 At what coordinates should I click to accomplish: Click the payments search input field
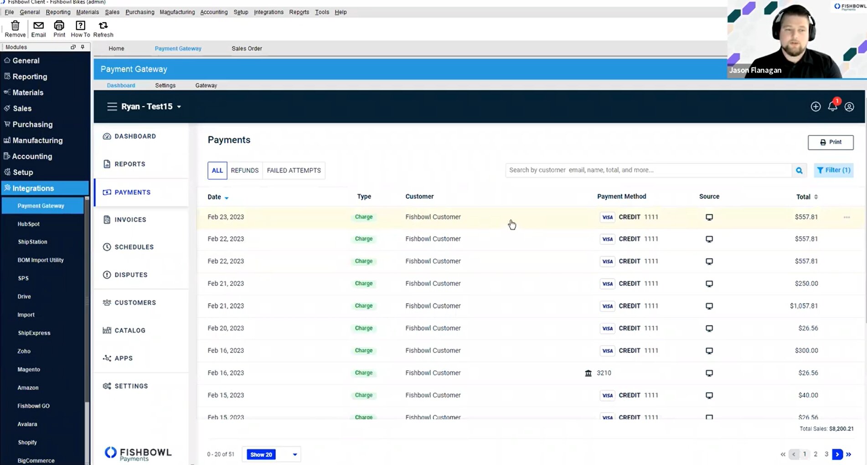[648, 170]
